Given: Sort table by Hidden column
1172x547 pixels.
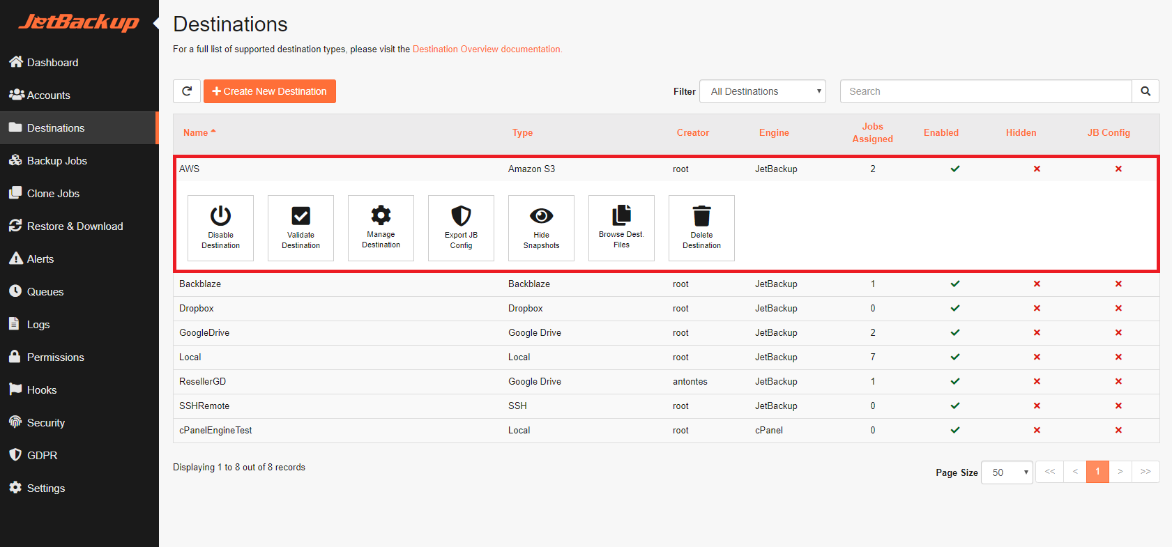Looking at the screenshot, I should coord(1021,132).
